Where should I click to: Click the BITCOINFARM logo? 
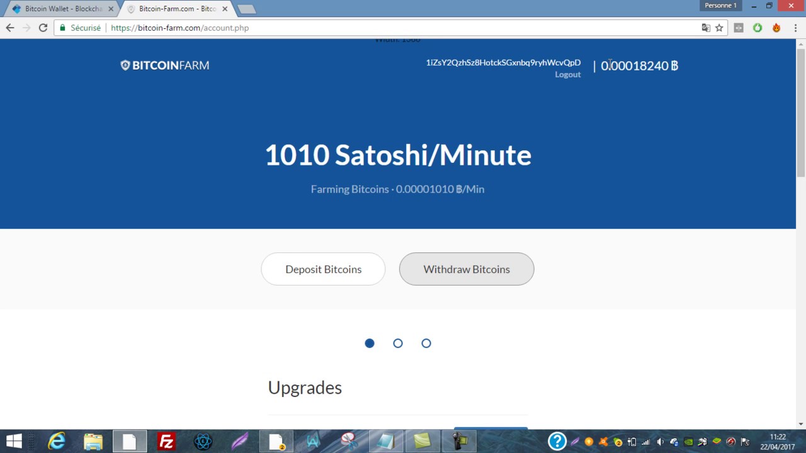165,65
